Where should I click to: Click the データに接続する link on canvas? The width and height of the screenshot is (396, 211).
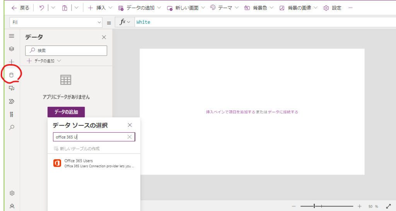click(283, 112)
